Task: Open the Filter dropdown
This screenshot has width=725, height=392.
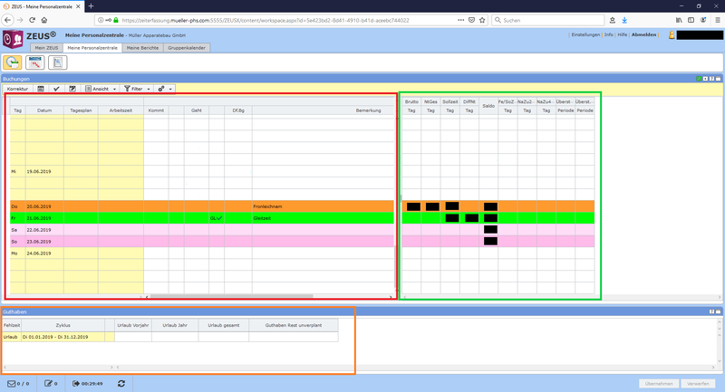Action: tap(136, 89)
